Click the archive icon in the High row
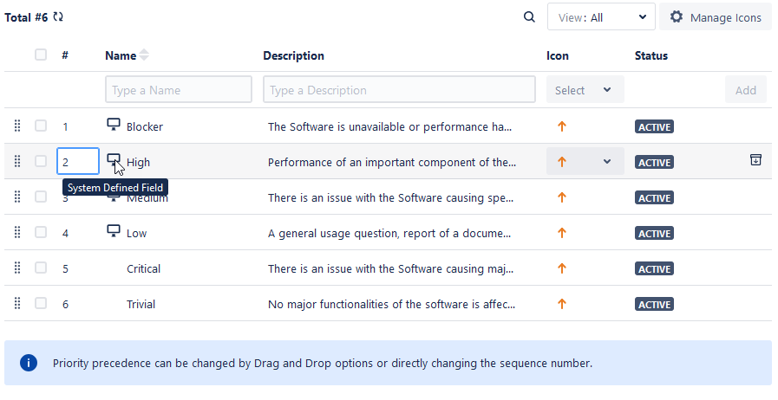This screenshot has height=400, width=778. [x=755, y=160]
